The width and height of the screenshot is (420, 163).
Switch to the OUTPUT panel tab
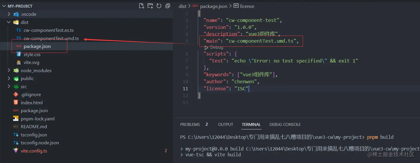(x=226, y=124)
